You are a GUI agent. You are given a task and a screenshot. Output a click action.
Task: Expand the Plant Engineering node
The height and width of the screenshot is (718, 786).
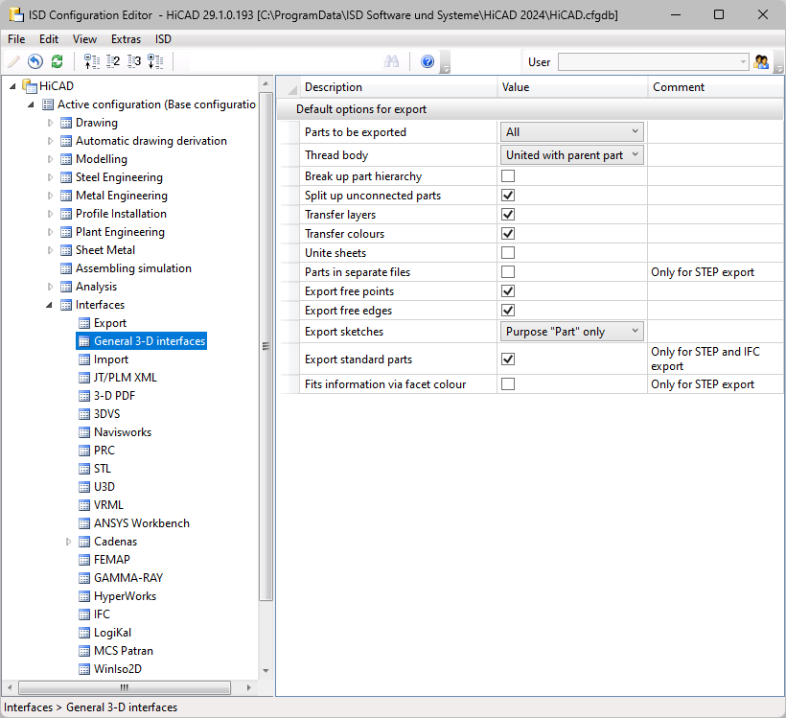(x=50, y=232)
